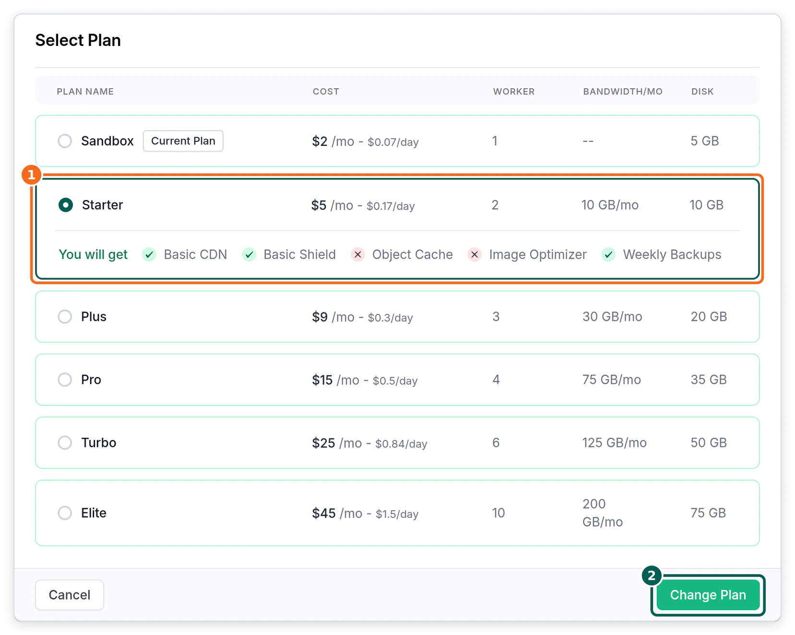This screenshot has height=635, width=795.
Task: Select the Starter plan radio button
Action: point(66,205)
